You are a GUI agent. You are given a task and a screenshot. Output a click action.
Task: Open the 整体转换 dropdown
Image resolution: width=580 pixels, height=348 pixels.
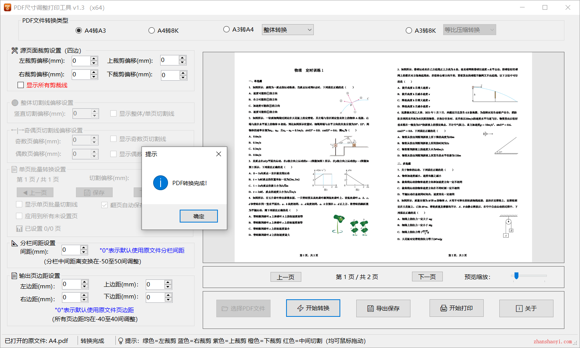[288, 30]
